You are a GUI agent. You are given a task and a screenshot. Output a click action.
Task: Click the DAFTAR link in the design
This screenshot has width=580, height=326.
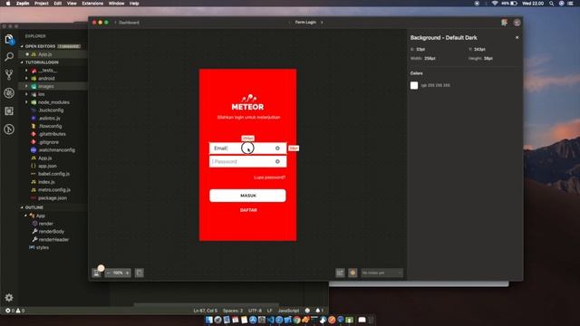tap(248, 210)
